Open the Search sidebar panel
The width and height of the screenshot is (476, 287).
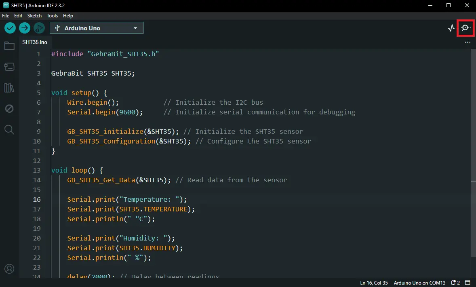tap(9, 130)
